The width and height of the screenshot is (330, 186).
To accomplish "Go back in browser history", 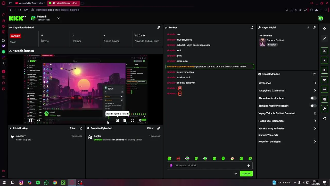I will pyautogui.click(x=10, y=10).
